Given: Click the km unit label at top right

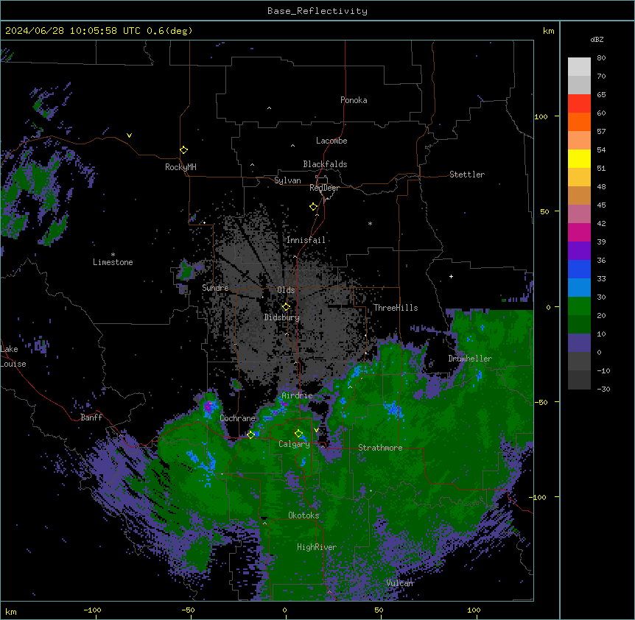Looking at the screenshot, I should pos(548,31).
